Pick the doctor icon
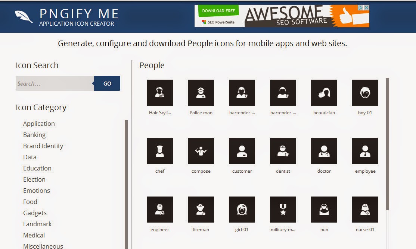The width and height of the screenshot is (416, 249). pyautogui.click(x=324, y=151)
